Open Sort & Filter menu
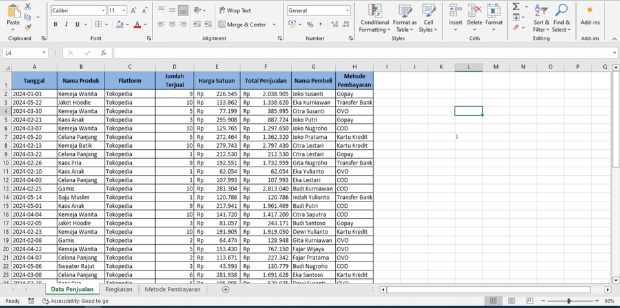 tap(541, 18)
